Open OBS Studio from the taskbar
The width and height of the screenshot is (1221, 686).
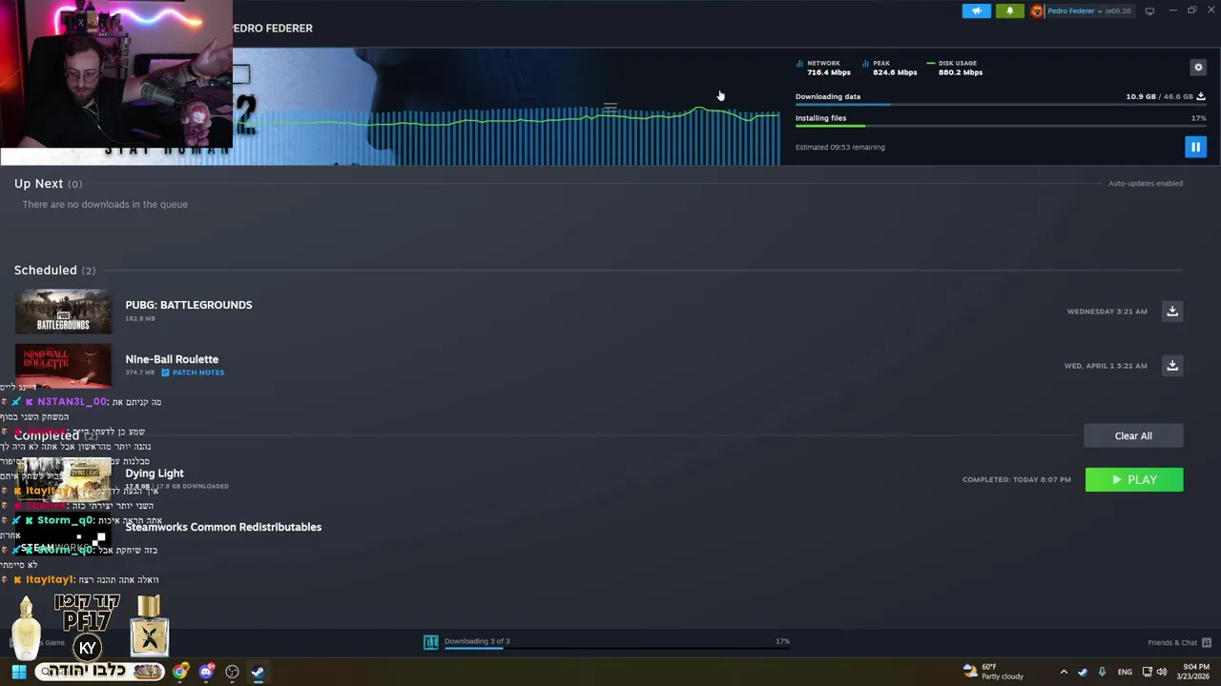click(x=232, y=672)
